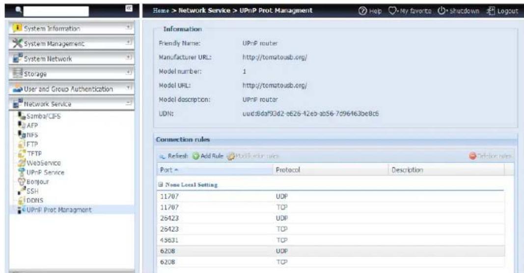Click the WebService icon
524x273 pixels.
(22, 163)
